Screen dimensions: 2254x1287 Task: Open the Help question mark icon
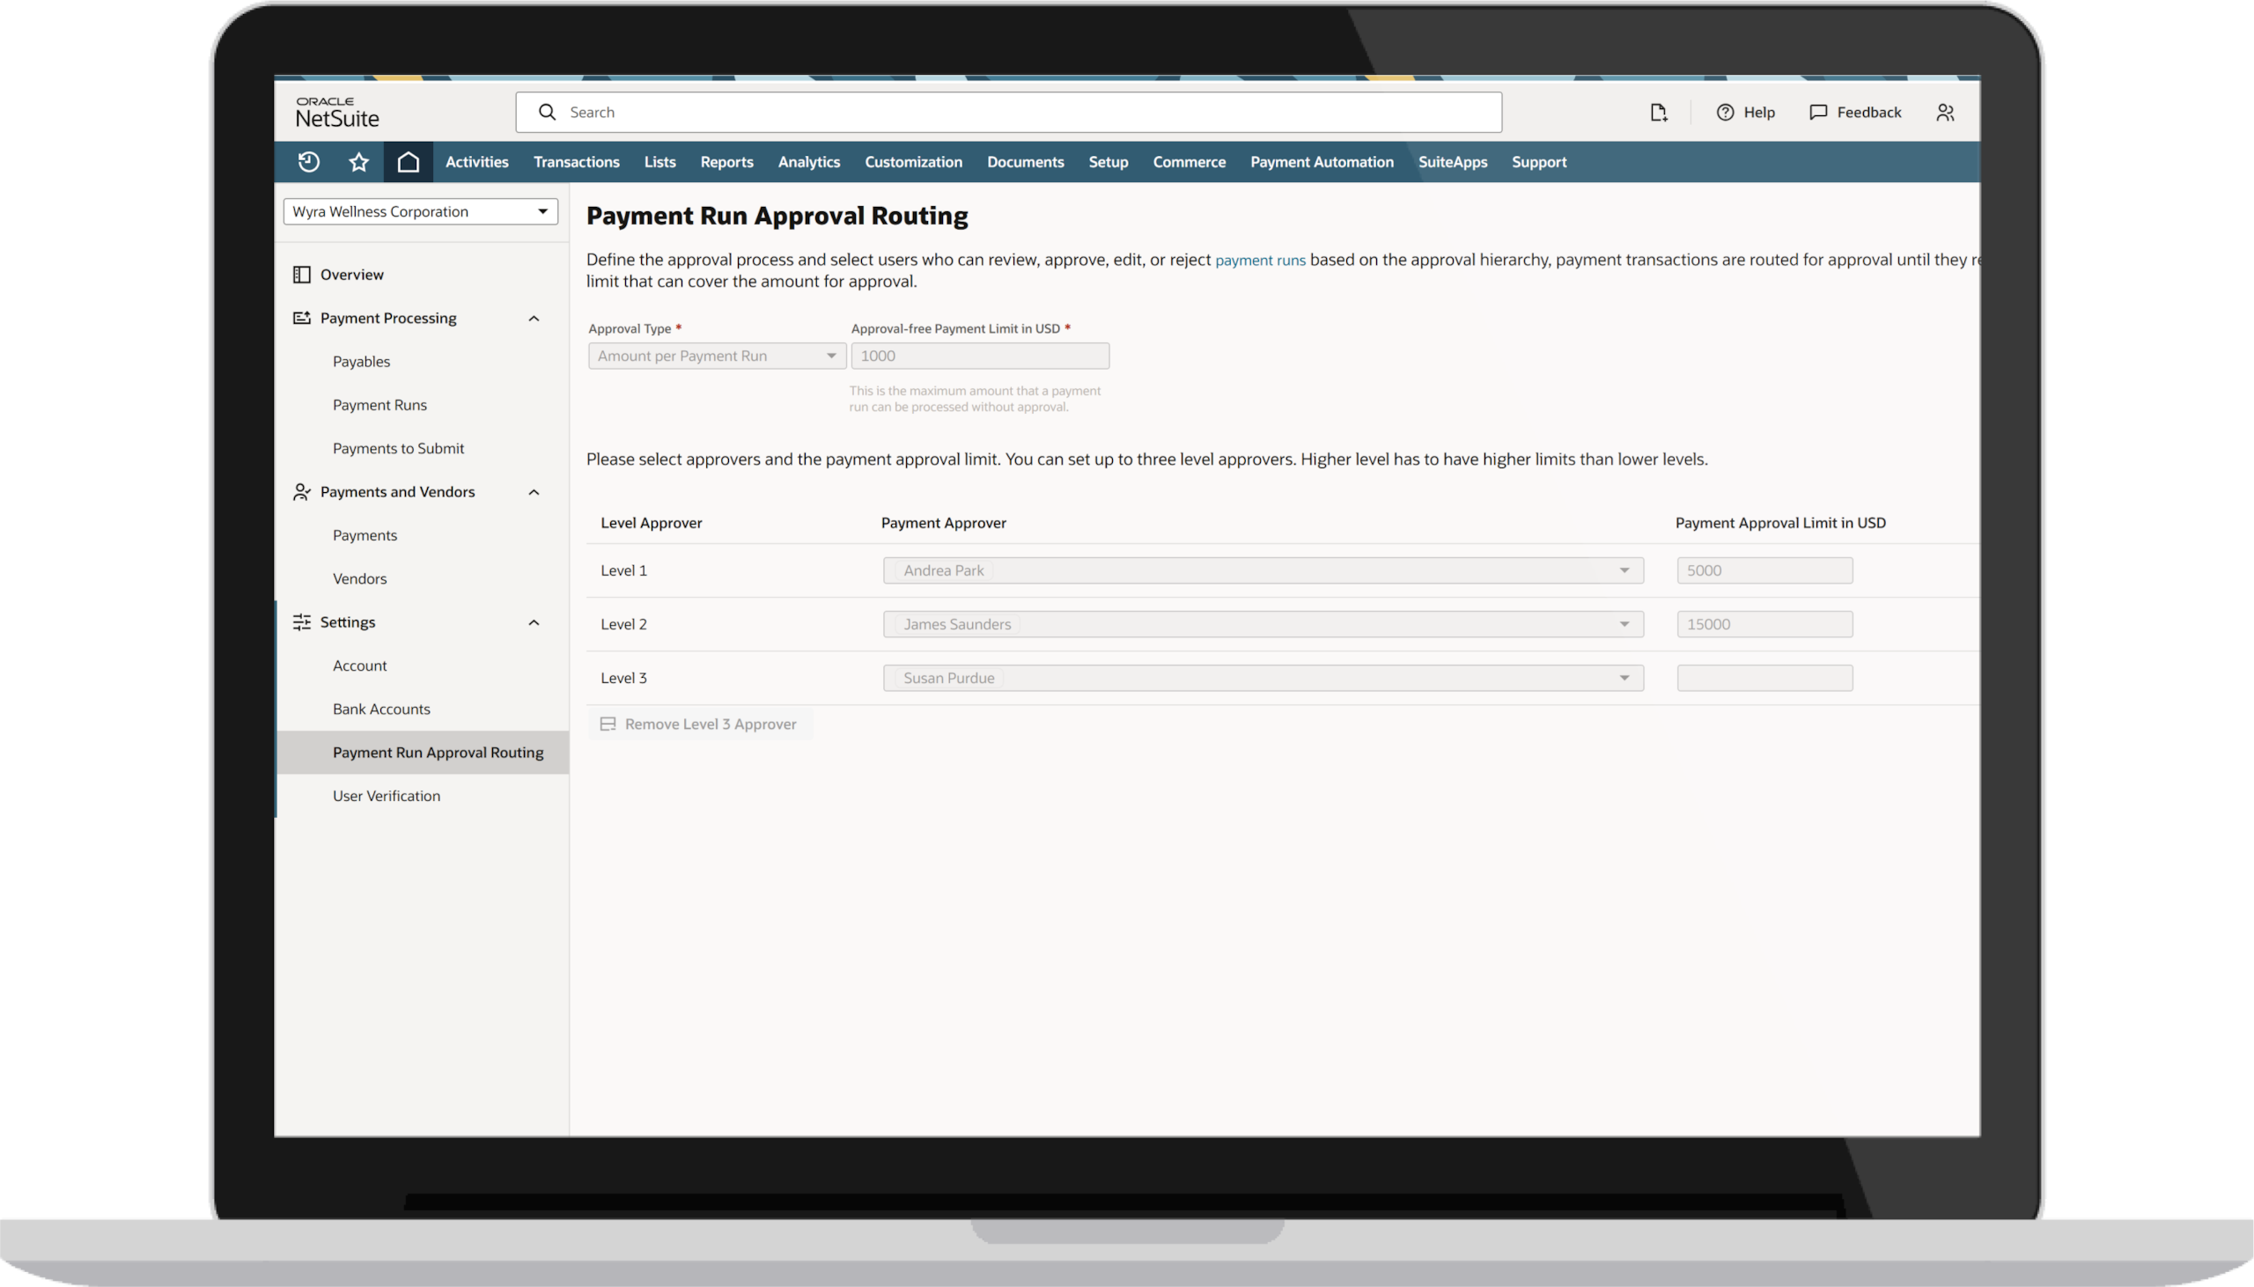(x=1725, y=113)
